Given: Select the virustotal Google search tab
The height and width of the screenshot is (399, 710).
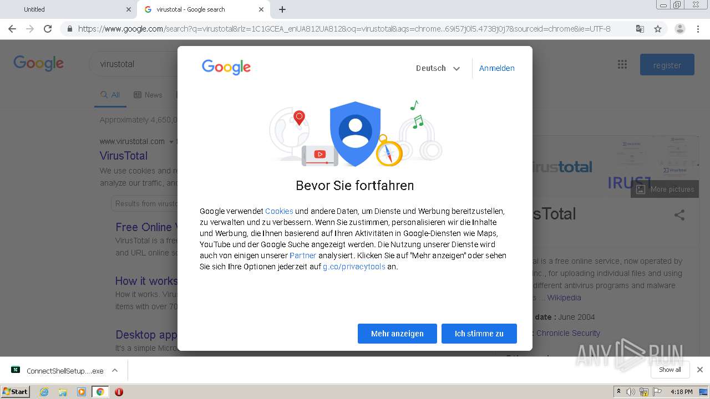Looking at the screenshot, I should coord(204,9).
